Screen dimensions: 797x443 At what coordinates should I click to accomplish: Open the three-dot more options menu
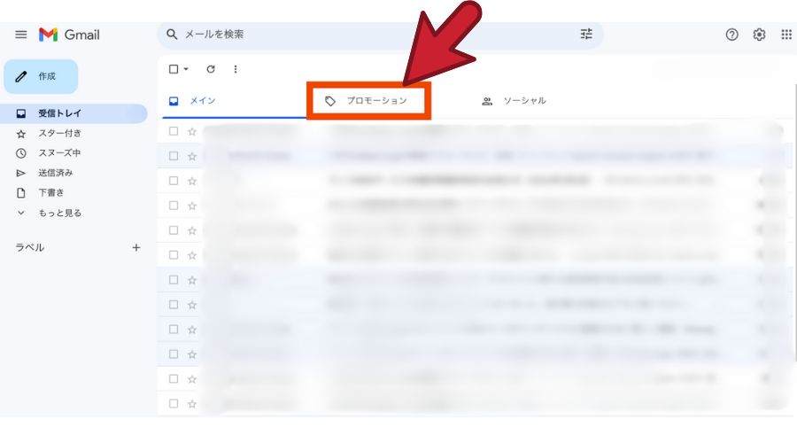(236, 69)
